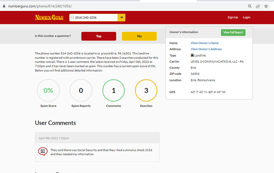Open the Sign Up page
274x173 pixels.
(x=233, y=17)
